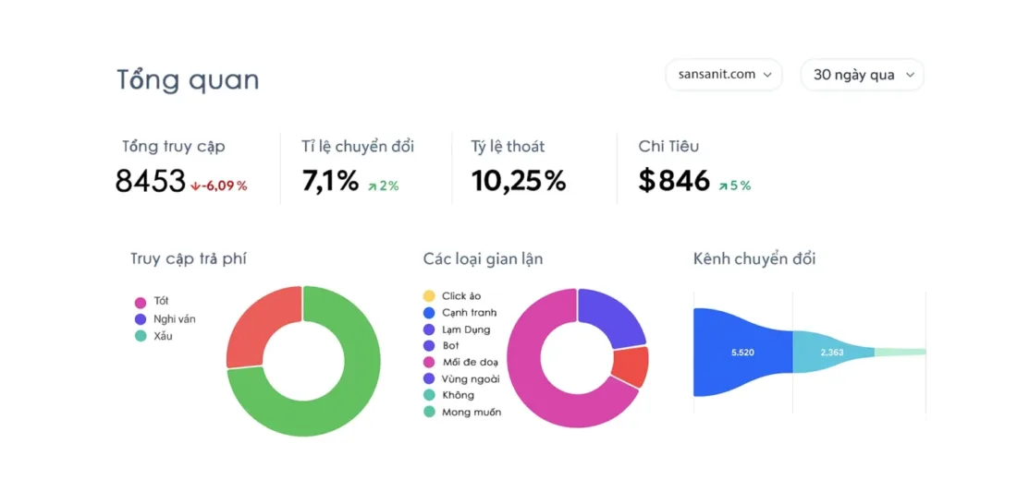Expand the "30 ngày qua" date range selector
The image size is (1017, 491).
point(862,75)
